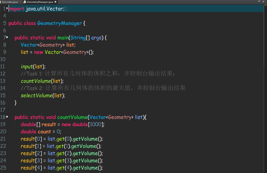Click the Java file icon on GeometryManager.java tab
267x173 pixels.
(25, 2)
